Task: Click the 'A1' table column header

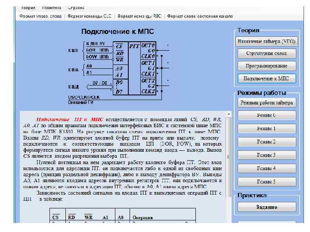Action: coord(105,217)
